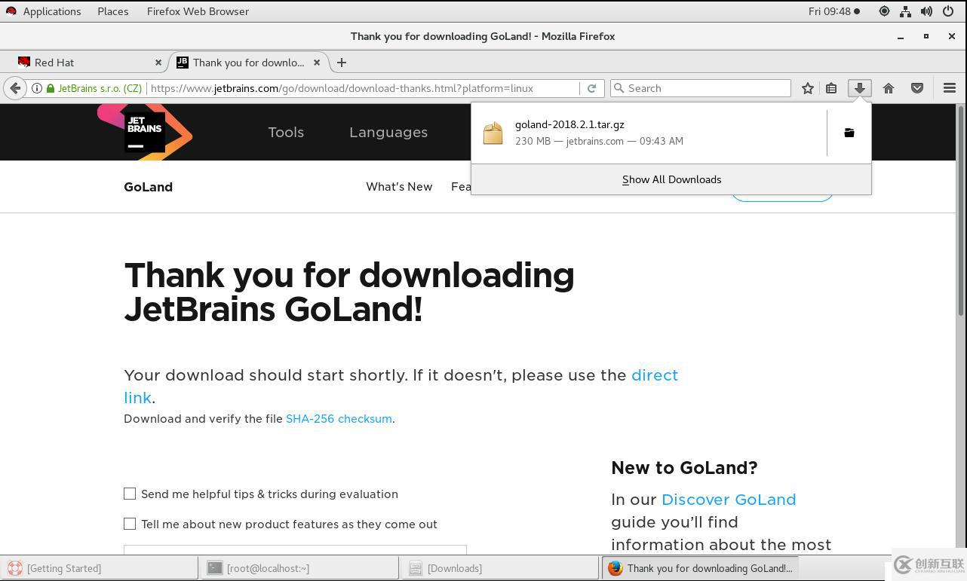Reload the page with the refresh icon

point(591,88)
